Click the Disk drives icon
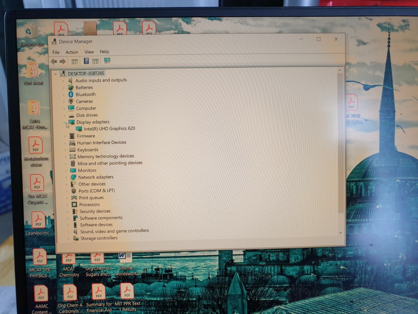The height and width of the screenshot is (314, 418). point(71,115)
